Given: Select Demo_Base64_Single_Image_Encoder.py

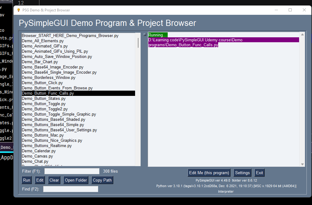Looking at the screenshot, I should pyautogui.click(x=78, y=72).
